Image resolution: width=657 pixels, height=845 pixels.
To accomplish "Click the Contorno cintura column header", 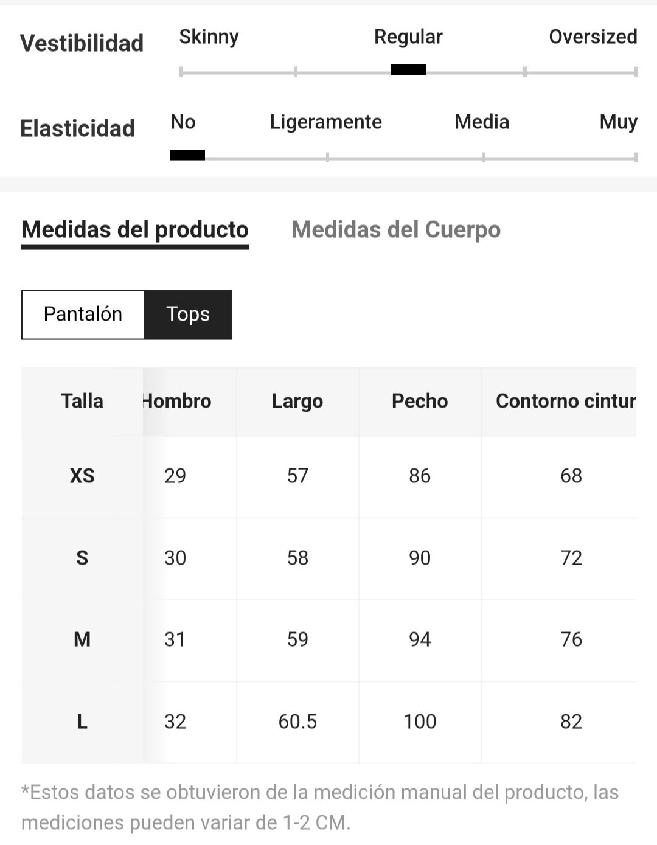I will [566, 401].
